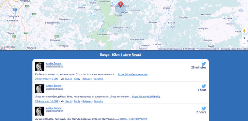Open Street View pegman icon
Image resolution: width=248 pixels, height=121 pixels.
point(244,31)
